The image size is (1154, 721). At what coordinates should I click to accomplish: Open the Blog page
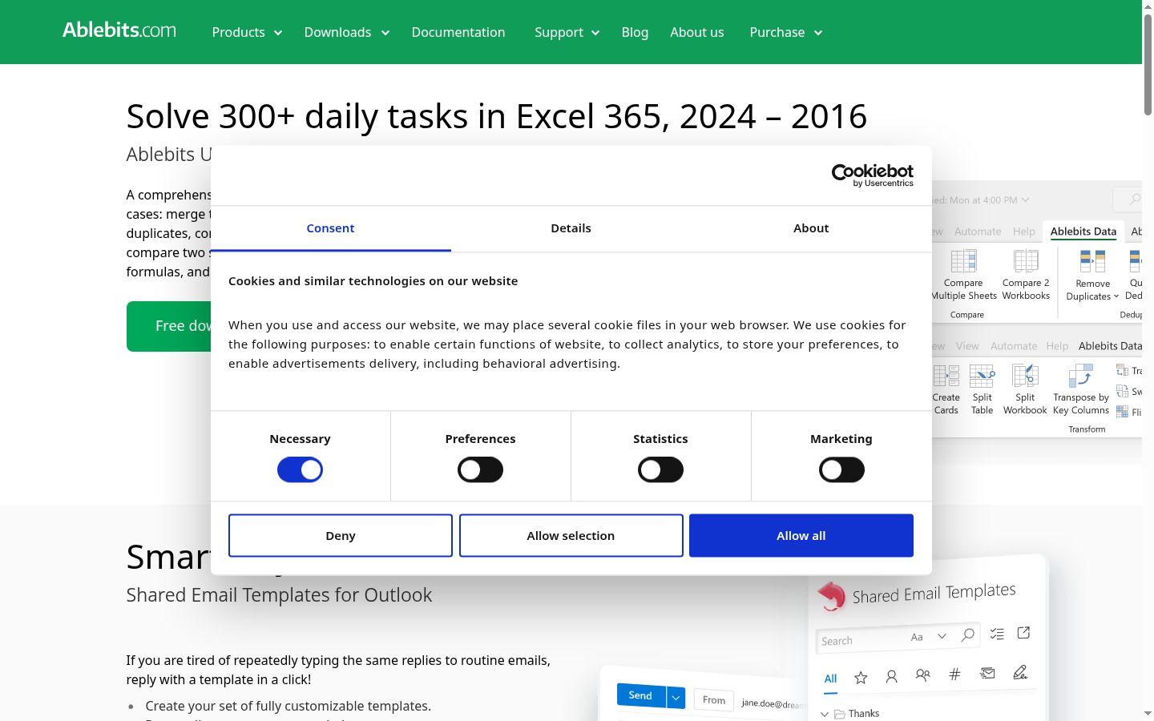635,32
